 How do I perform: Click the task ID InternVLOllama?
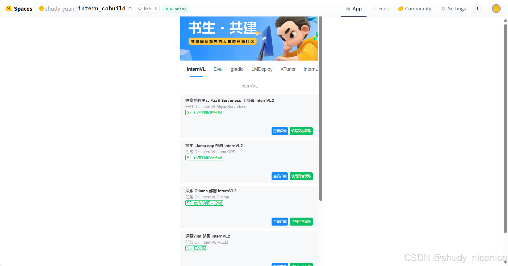point(215,197)
